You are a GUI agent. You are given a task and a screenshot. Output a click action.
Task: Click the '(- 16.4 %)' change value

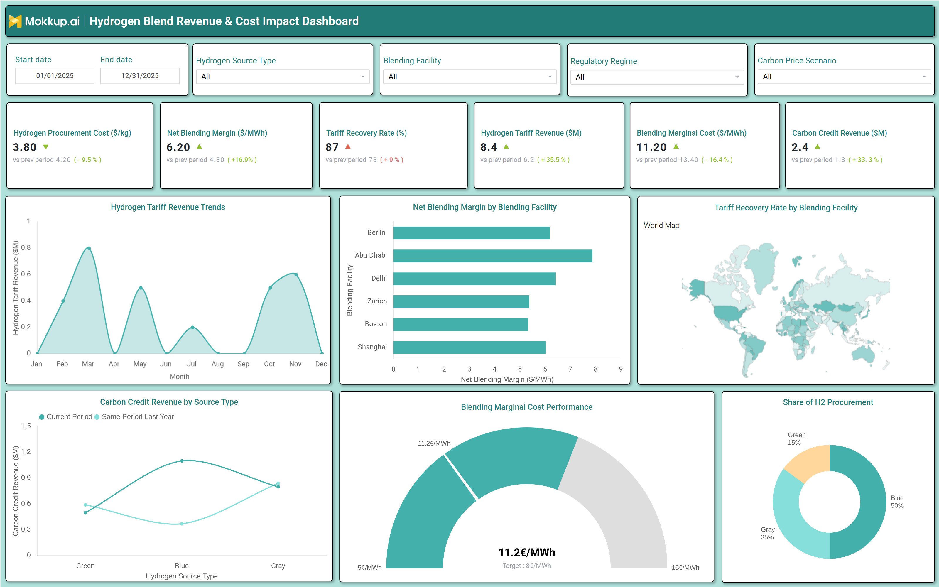(717, 160)
